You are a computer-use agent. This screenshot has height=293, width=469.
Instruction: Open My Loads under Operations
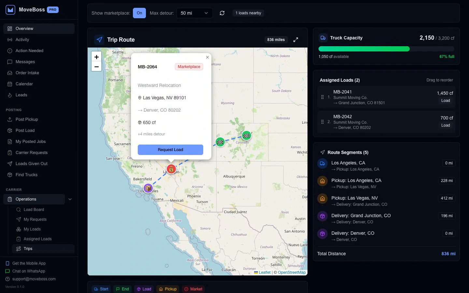click(43, 229)
